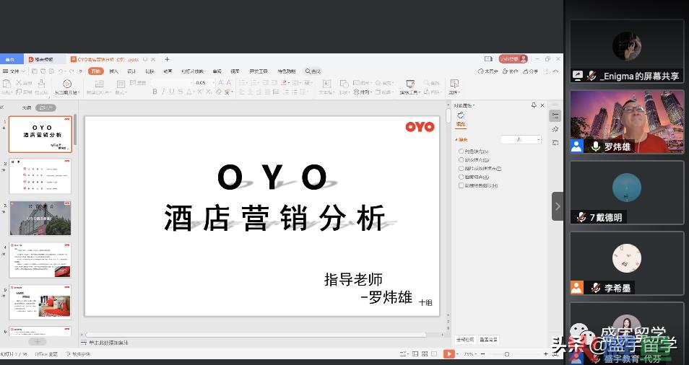The image size is (689, 365).
Task: Start the slideshow with orange play button
Action: coord(448,353)
